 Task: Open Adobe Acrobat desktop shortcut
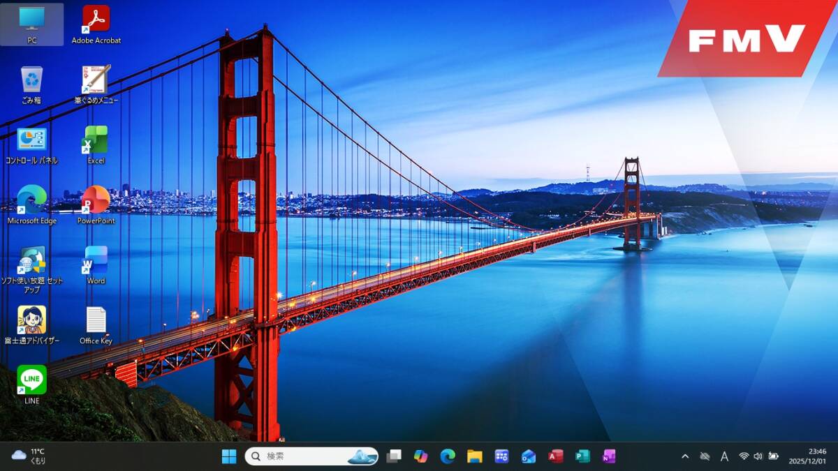(x=96, y=20)
